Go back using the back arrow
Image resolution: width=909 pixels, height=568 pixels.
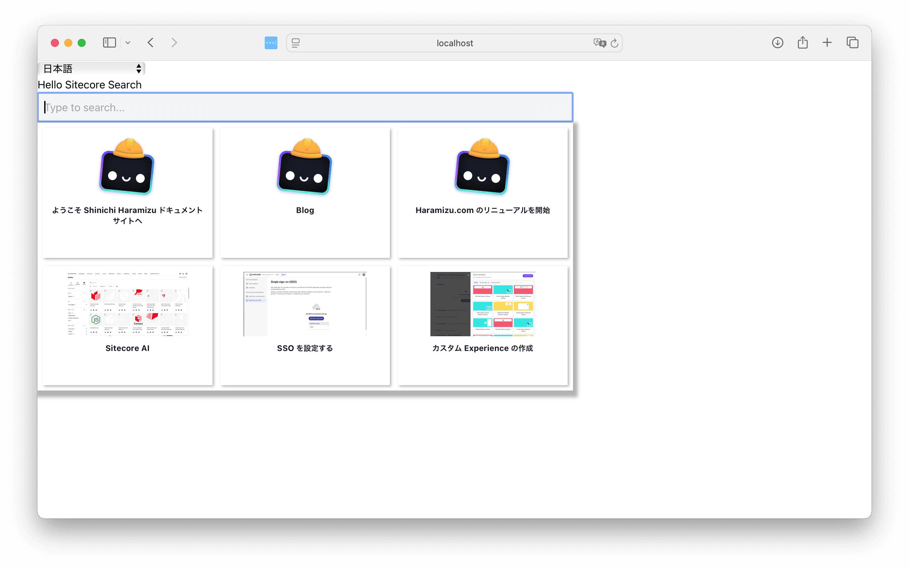click(151, 43)
